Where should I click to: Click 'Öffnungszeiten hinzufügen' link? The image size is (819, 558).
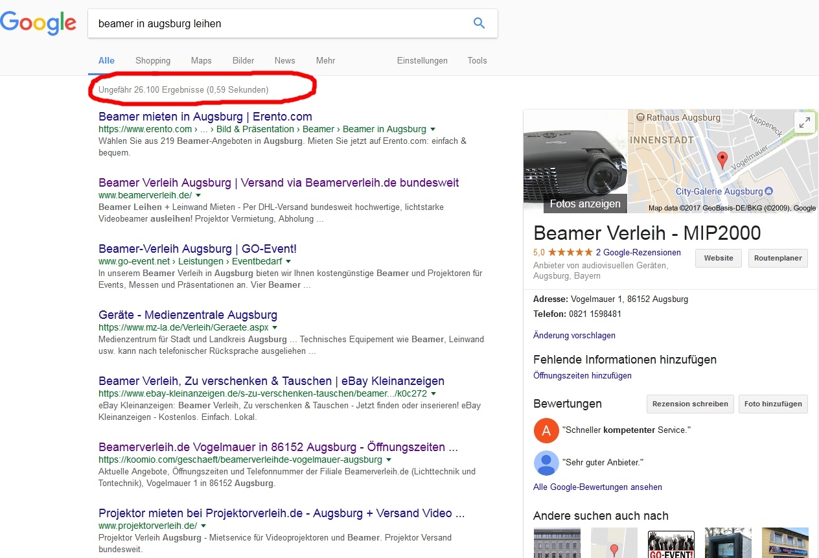click(583, 376)
